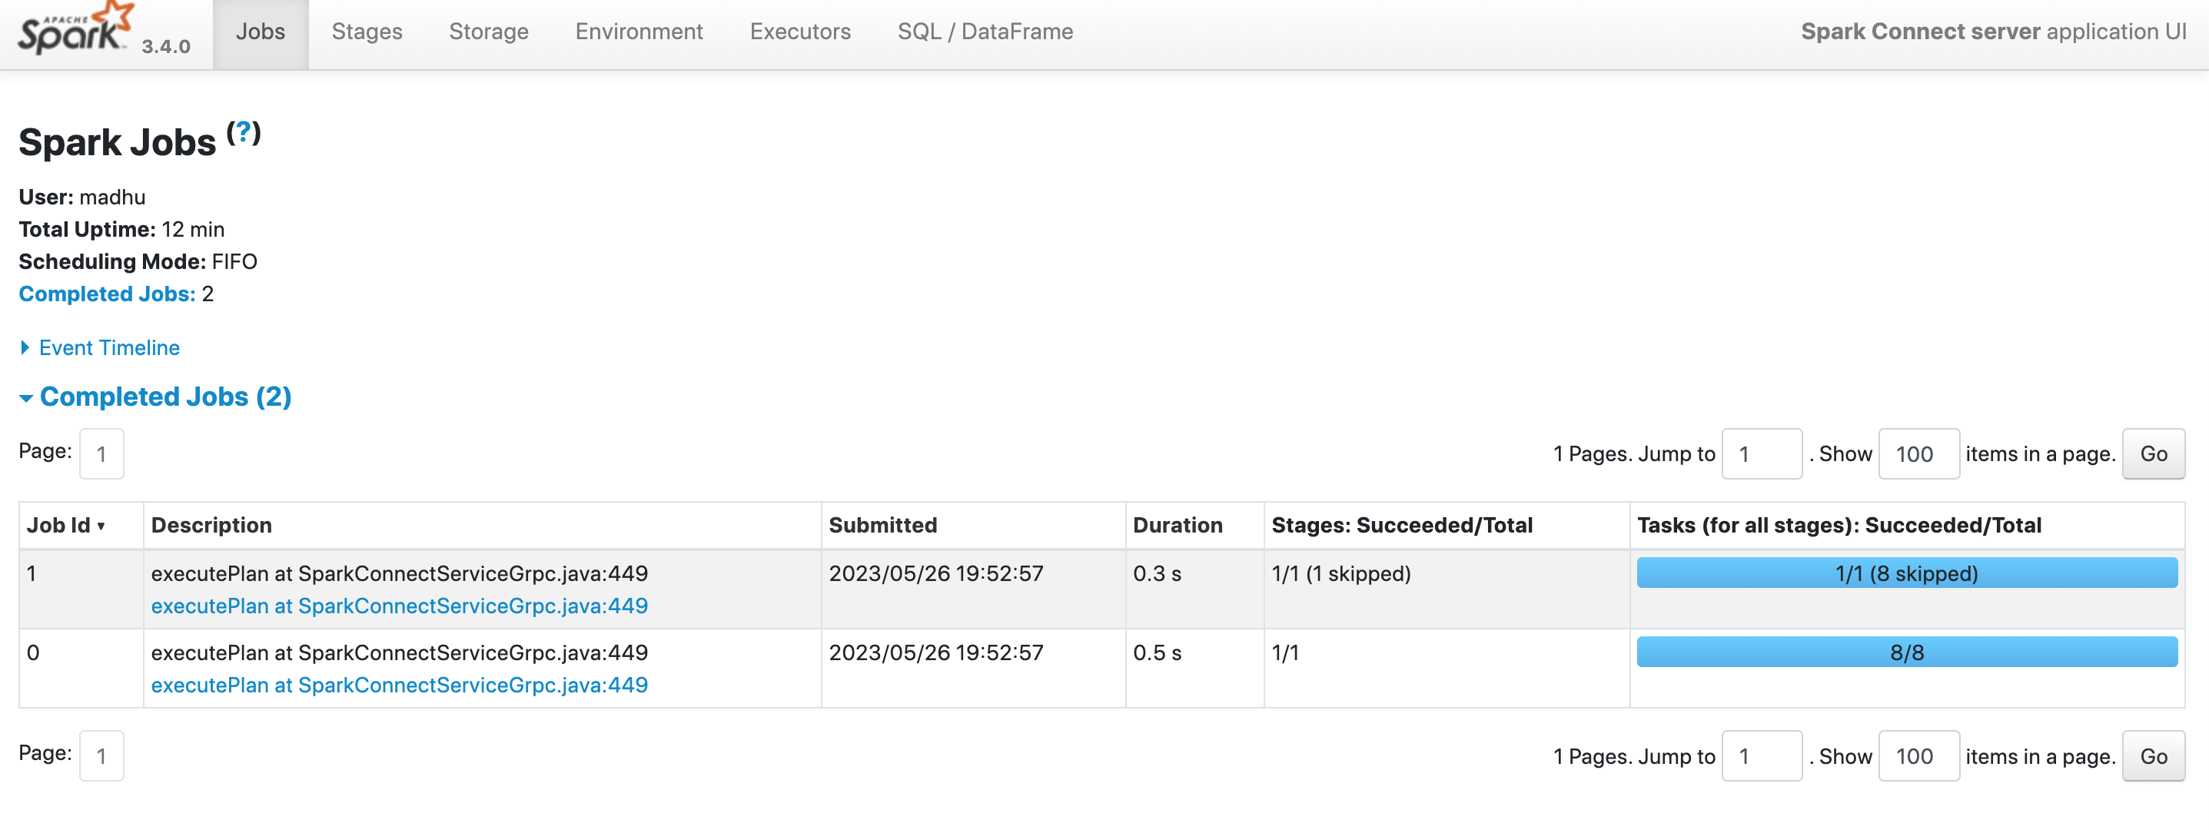Switch to the SQL / DataFrame tab
Viewport: 2209px width, 830px height.
click(985, 32)
